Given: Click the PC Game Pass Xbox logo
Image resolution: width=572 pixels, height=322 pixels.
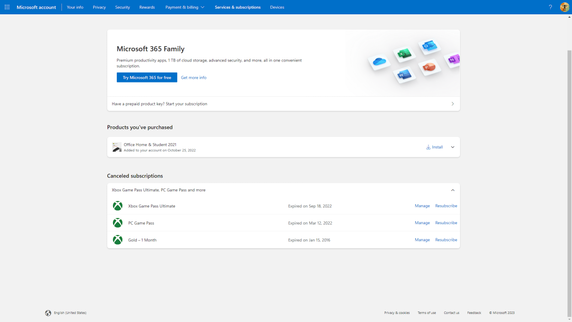Looking at the screenshot, I should [x=117, y=223].
